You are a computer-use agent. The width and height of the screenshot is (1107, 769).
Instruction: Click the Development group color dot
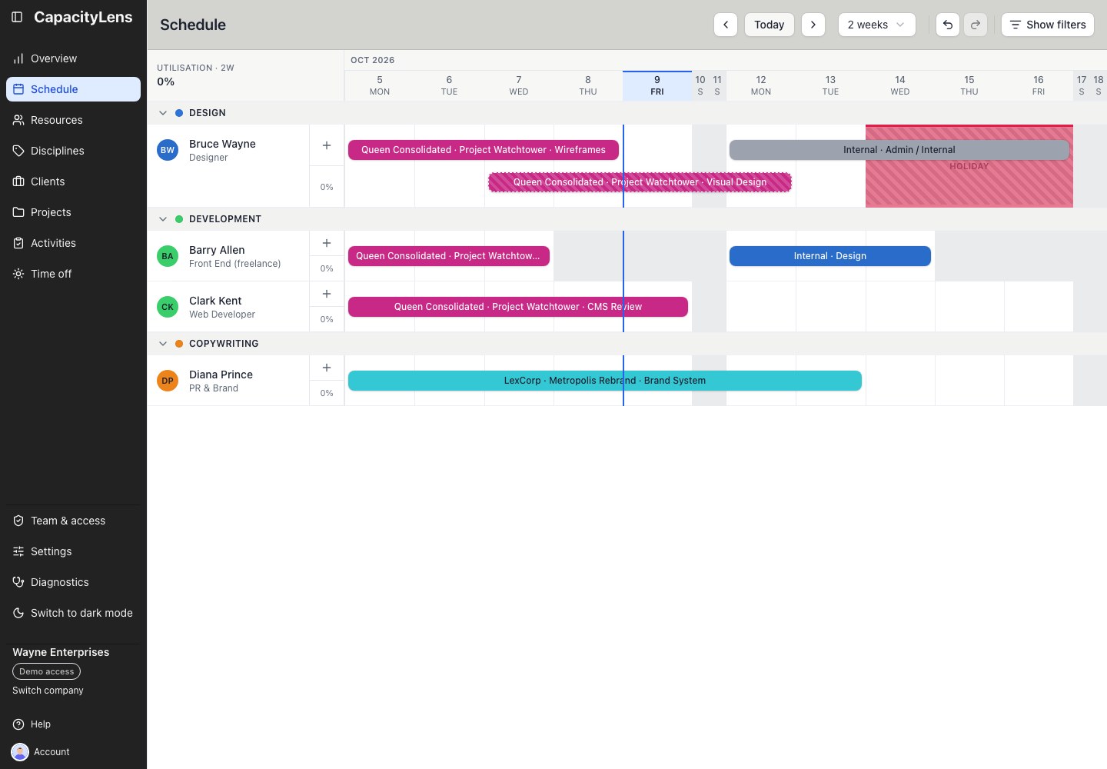click(179, 219)
